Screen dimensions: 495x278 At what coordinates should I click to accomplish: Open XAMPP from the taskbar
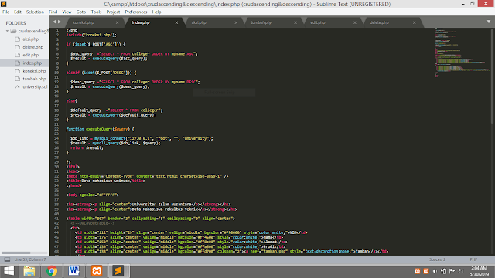(97, 271)
